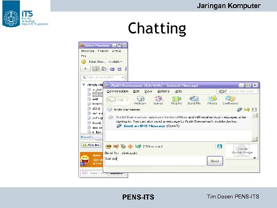Click the Buzz icon in chat toolbar

(x=130, y=146)
